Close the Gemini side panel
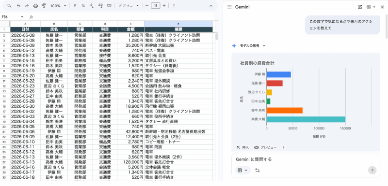 382,7
